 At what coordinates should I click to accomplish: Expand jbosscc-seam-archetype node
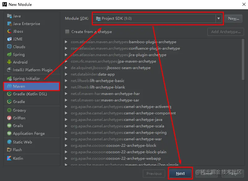point(66,68)
